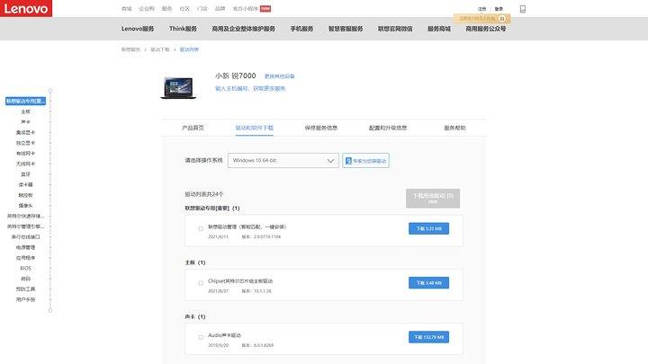
Task: Click 联想服务 in the breadcrumb
Action: (130, 49)
